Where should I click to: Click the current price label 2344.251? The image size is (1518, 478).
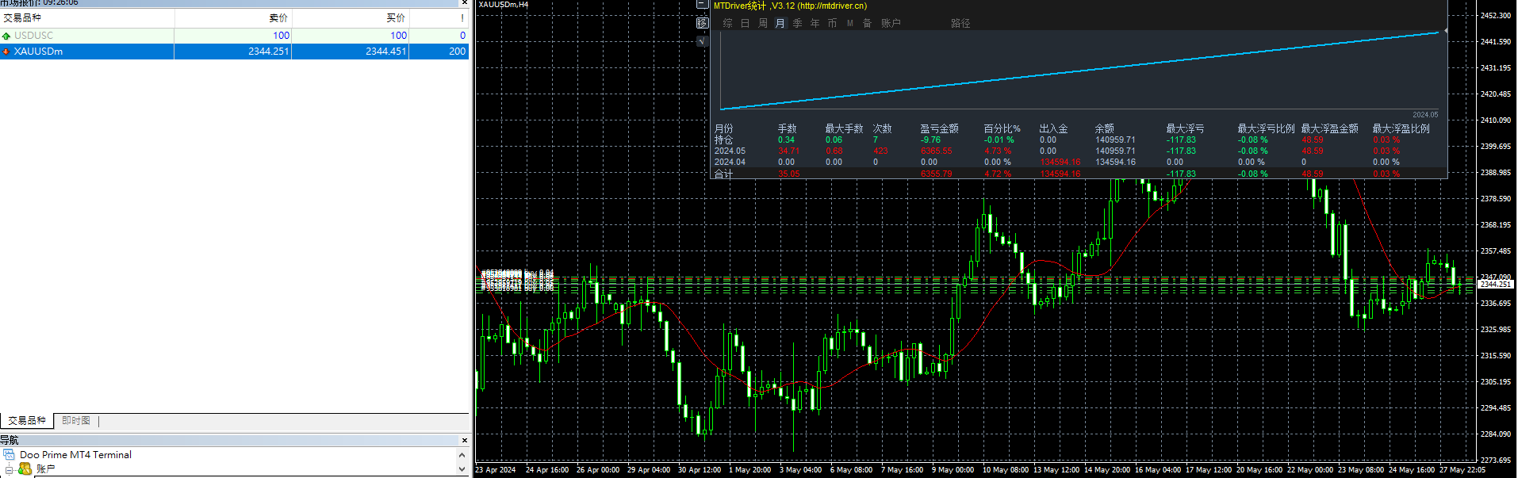(x=1496, y=284)
